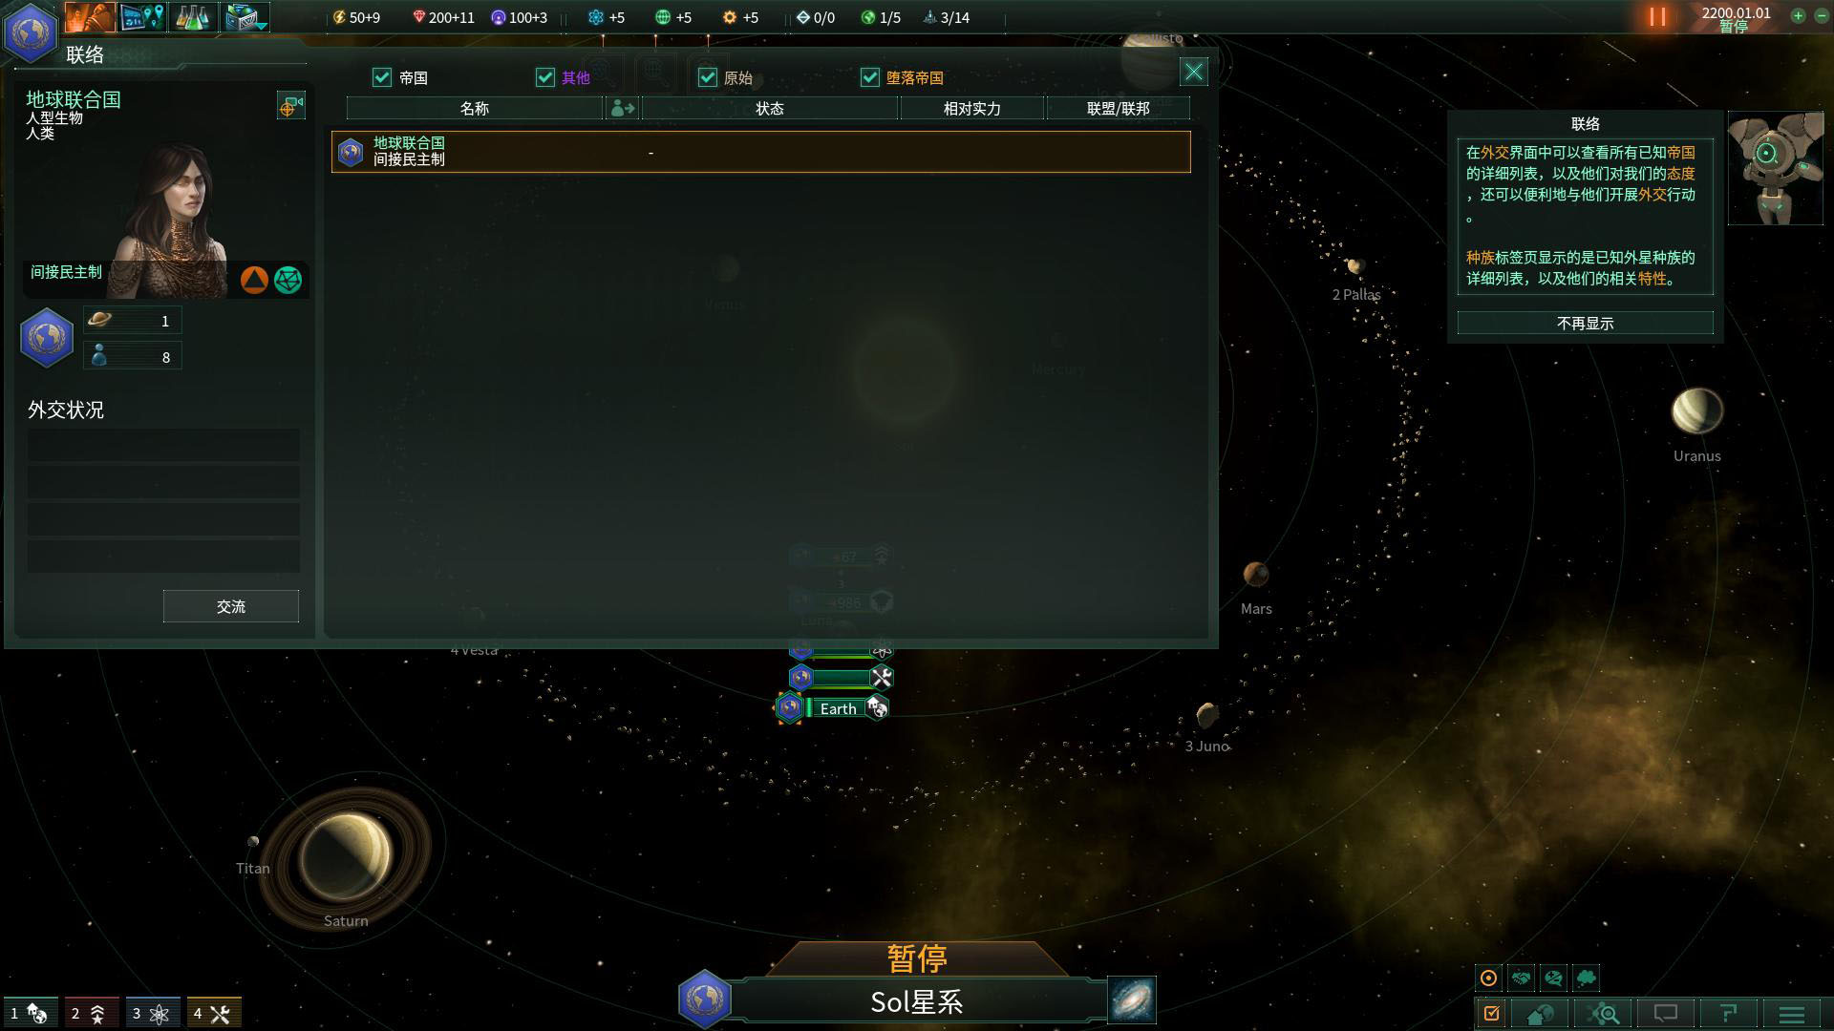
Task: Toggle the 帝国 empire filter checkbox
Action: pyautogui.click(x=384, y=78)
